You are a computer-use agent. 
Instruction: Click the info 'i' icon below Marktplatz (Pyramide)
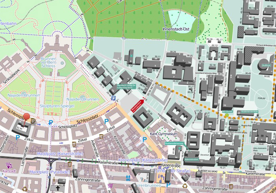[54, 180]
